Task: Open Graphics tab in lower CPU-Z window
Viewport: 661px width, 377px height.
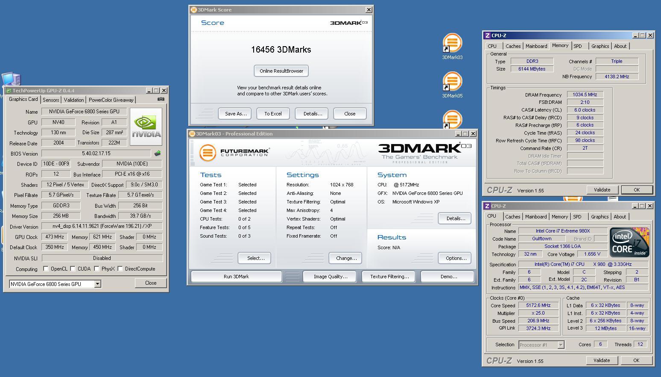Action: (600, 217)
